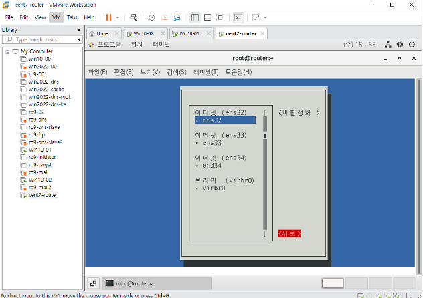Switch to the Home tab
The width and height of the screenshot is (423, 298).
102,33
